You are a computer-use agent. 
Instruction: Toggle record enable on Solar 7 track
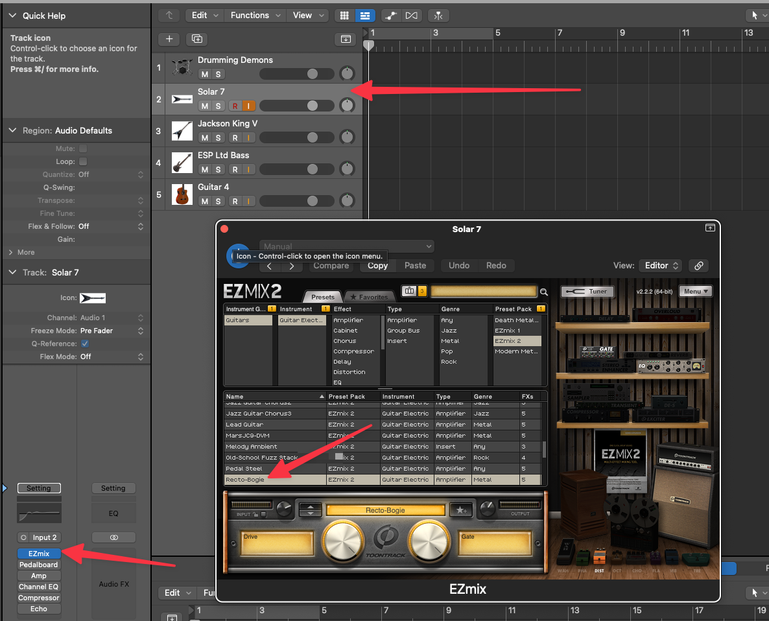click(x=235, y=106)
